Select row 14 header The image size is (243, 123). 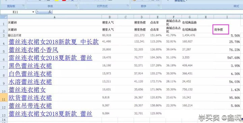(4, 119)
